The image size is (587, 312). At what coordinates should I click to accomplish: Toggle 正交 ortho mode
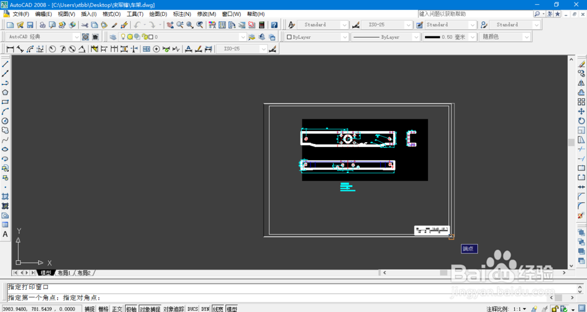point(117,309)
